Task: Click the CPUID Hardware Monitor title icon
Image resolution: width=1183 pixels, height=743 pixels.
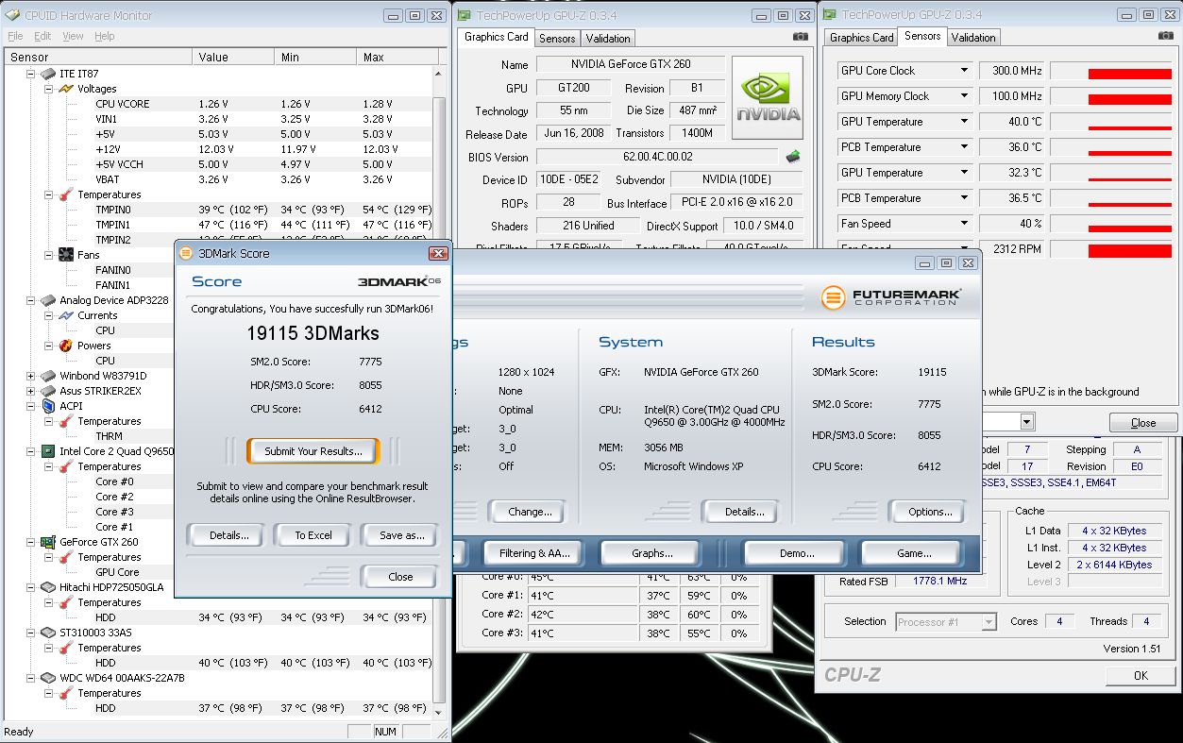Action: pyautogui.click(x=11, y=15)
